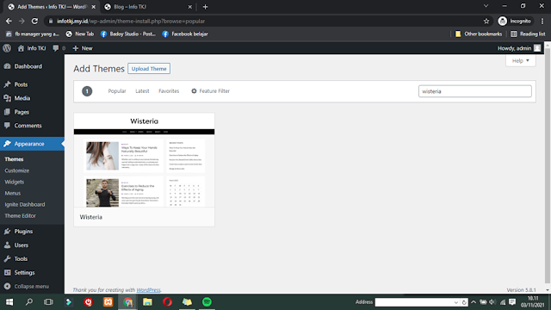The width and height of the screenshot is (551, 310).
Task: Click the Upload Theme button
Action: point(149,69)
